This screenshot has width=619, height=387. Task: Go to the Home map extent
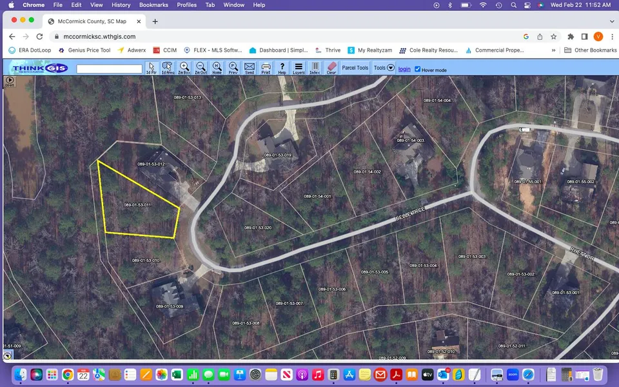point(217,68)
